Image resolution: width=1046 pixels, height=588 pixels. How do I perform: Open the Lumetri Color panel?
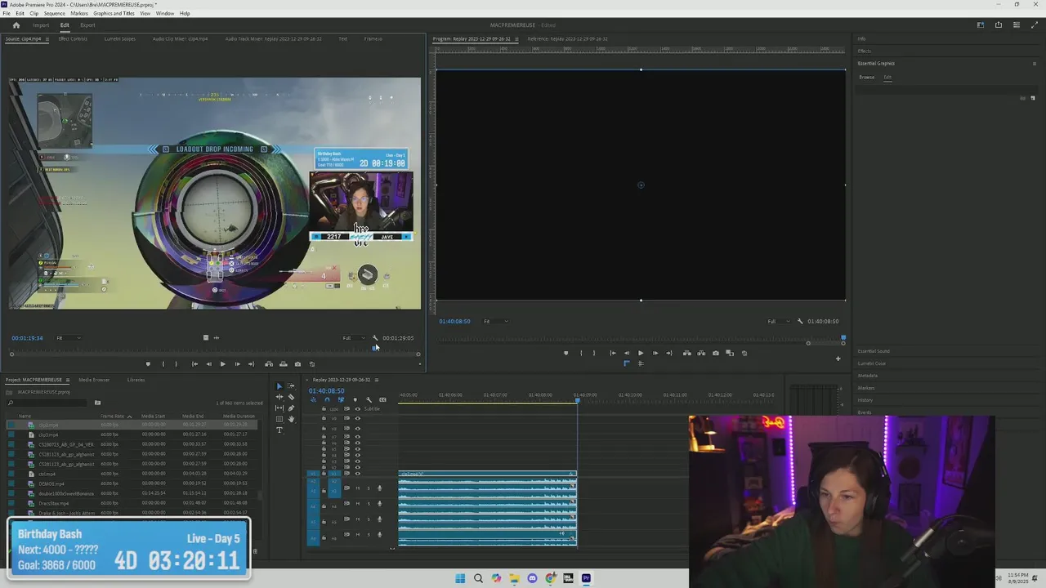click(x=872, y=363)
